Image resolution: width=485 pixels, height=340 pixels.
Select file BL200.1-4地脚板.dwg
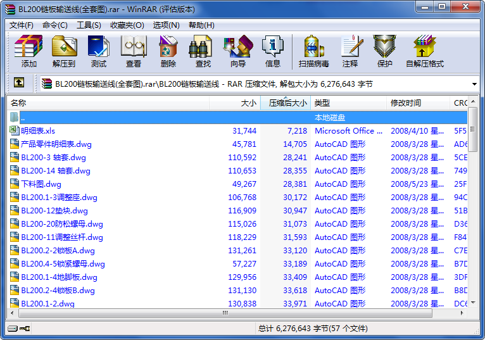click(59, 277)
